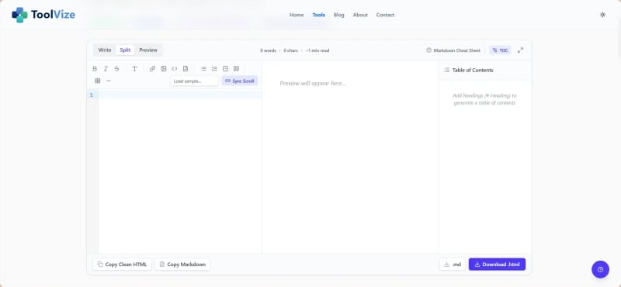
Task: Apply italic formatting in the editor toolbar
Action: point(106,69)
